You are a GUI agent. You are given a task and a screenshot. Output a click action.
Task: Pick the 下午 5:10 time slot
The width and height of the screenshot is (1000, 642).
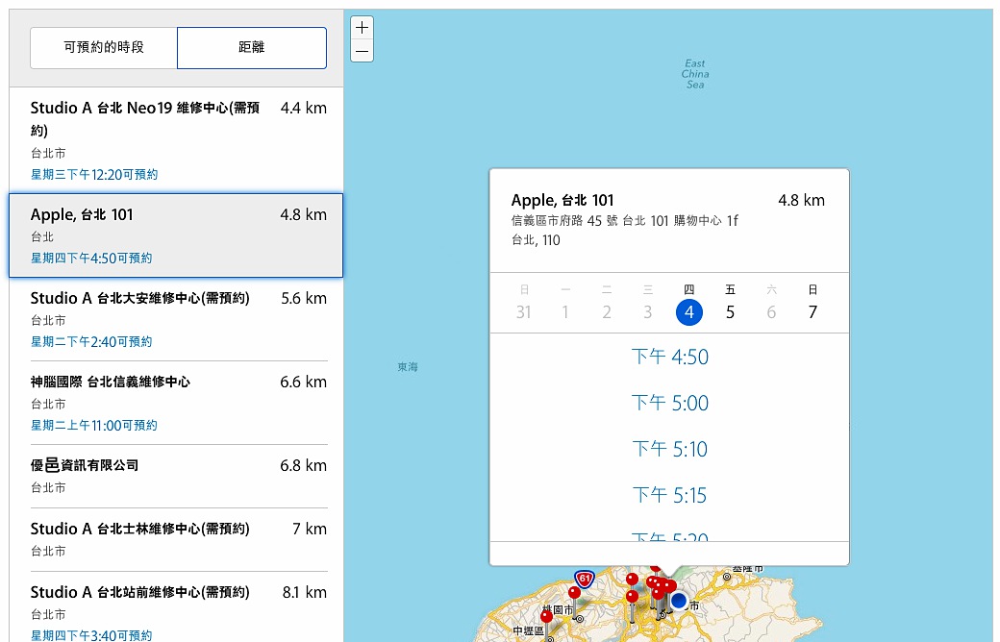coord(669,449)
